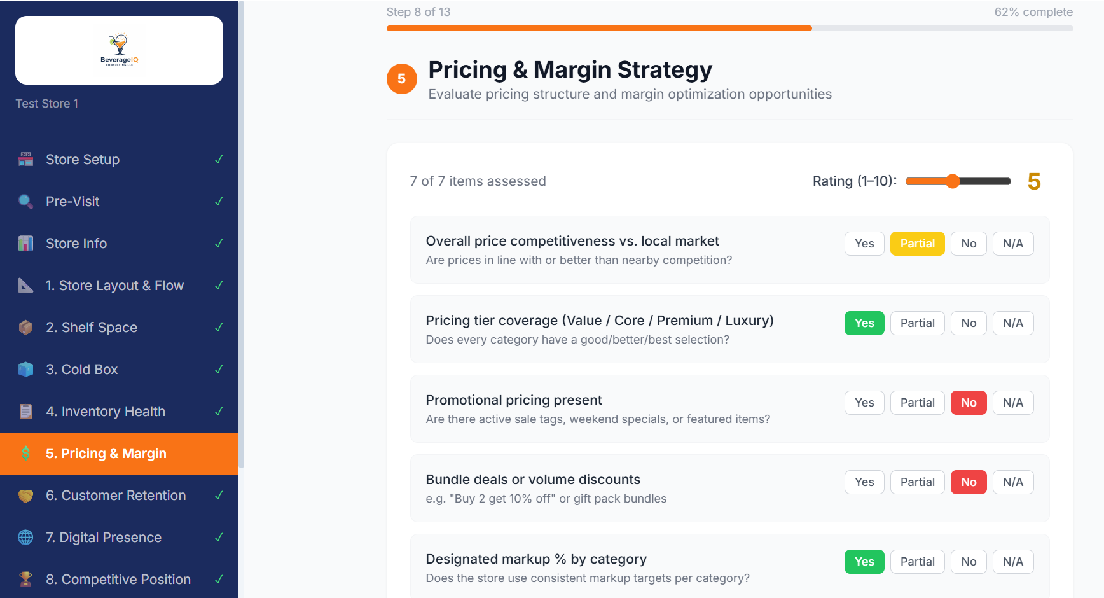Image resolution: width=1104 pixels, height=598 pixels.
Task: Select the Store Layout & Flow ruler icon
Action: point(25,285)
